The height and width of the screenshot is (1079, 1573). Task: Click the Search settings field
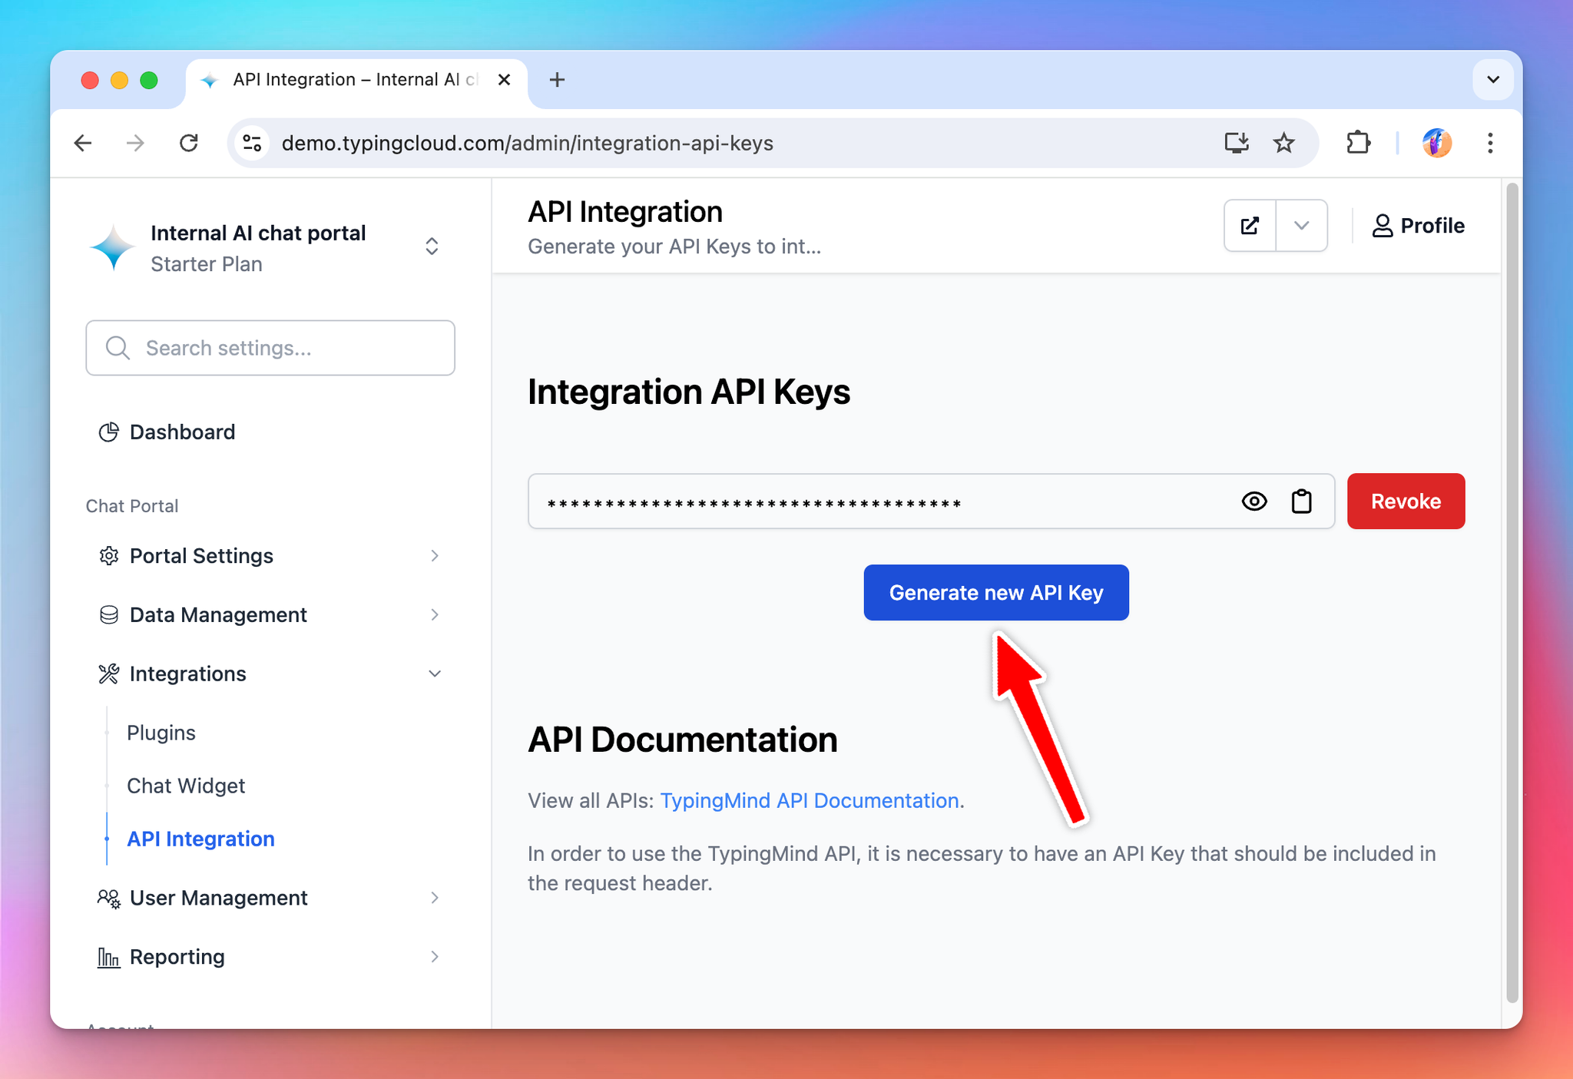coord(270,348)
